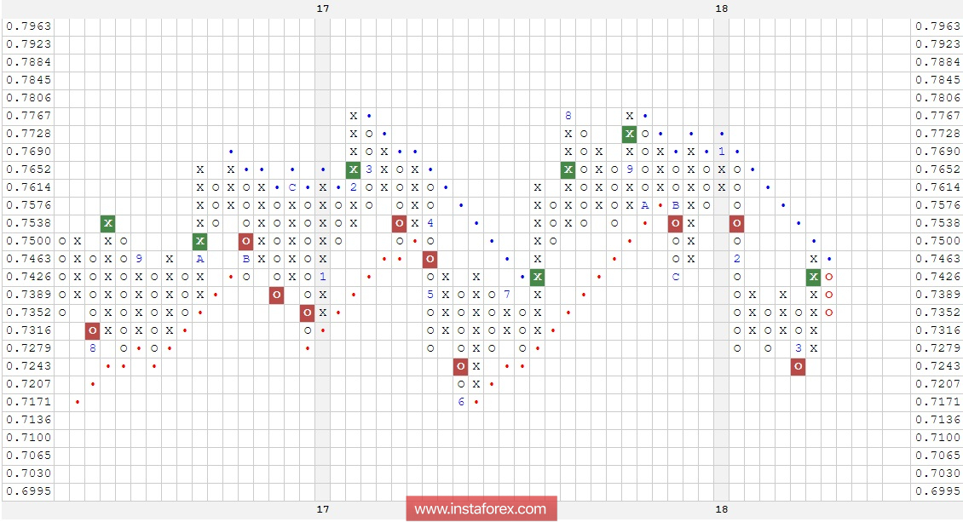Select the 0.7767 label on the right axis
The image size is (963, 522).
point(937,115)
